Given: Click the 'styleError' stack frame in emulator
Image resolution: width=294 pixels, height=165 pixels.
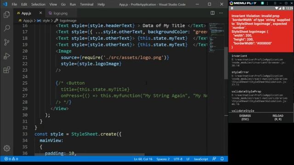Looking at the screenshot, I should tap(260, 78).
